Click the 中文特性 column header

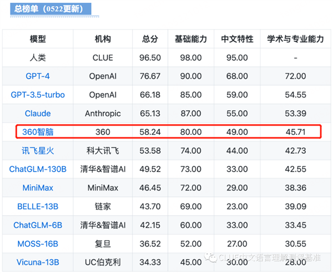click(237, 39)
